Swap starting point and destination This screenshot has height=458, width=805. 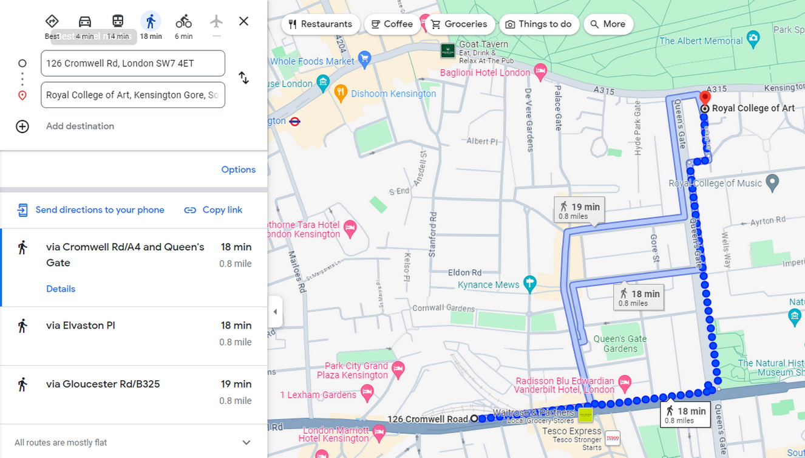pyautogui.click(x=243, y=78)
